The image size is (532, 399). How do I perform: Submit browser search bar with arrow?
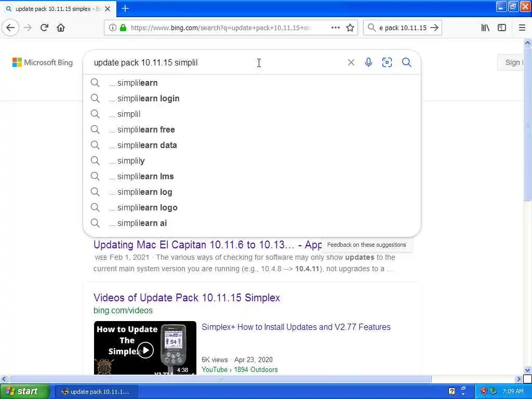[434, 28]
